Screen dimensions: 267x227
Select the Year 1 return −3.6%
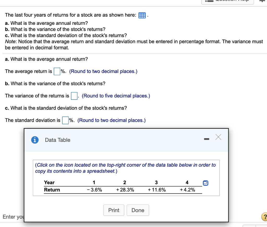(x=94, y=190)
